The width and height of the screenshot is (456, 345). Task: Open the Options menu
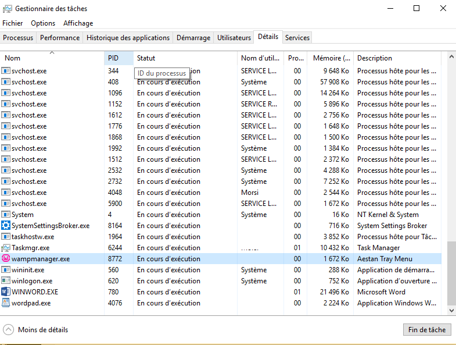pyautogui.click(x=43, y=23)
